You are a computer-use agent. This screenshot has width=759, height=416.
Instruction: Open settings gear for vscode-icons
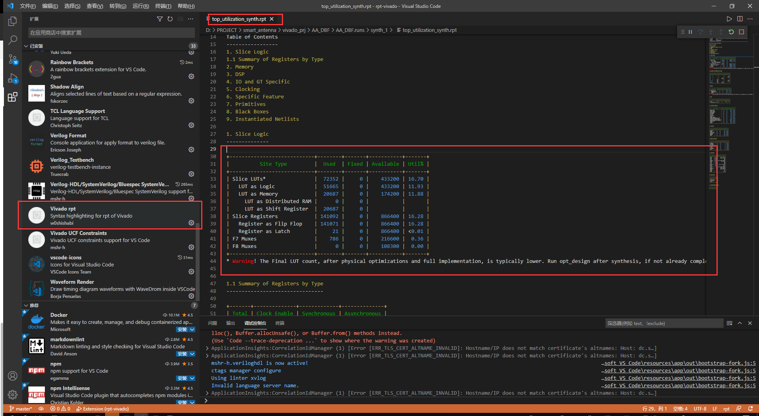191,272
